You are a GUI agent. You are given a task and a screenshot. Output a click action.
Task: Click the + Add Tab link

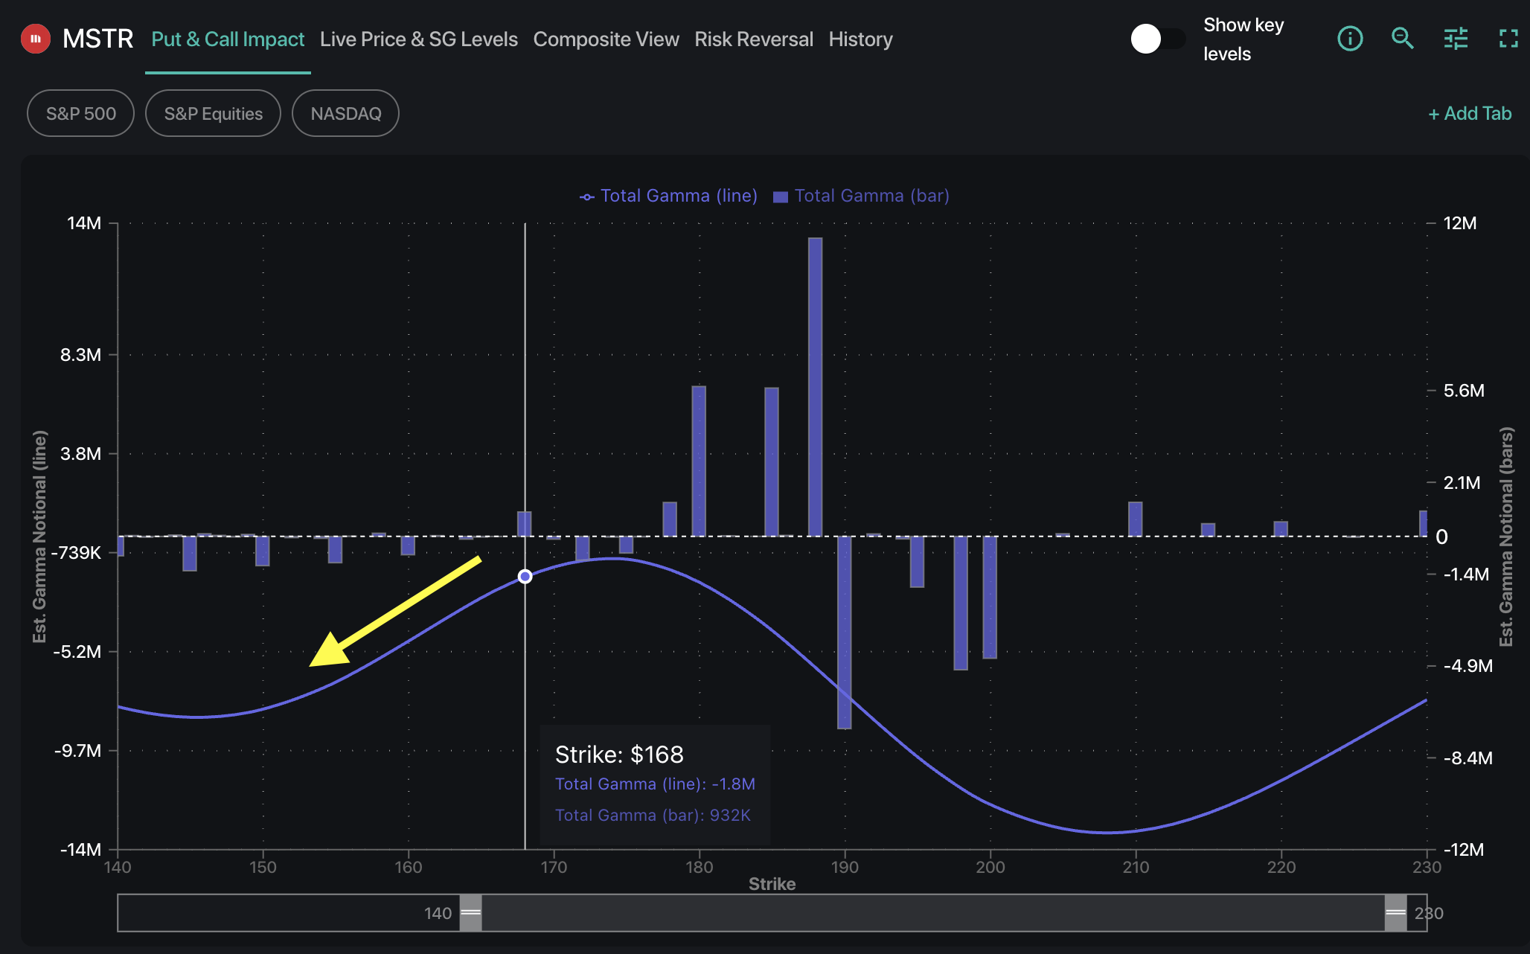1470,113
